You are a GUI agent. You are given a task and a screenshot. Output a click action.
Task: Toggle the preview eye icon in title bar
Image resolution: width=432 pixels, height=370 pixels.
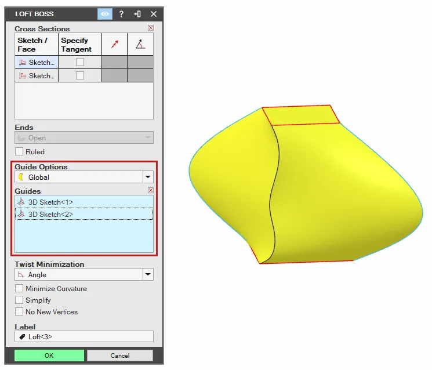point(105,14)
